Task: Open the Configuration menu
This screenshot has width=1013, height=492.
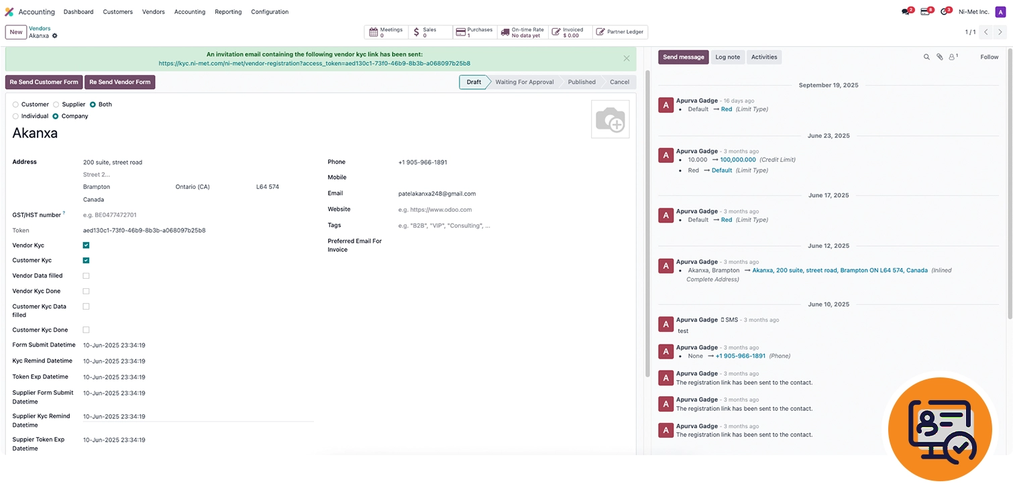Action: (x=270, y=12)
